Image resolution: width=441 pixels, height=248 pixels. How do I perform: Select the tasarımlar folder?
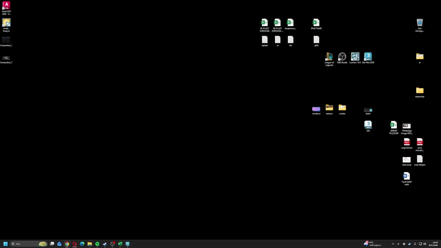[x=420, y=92]
